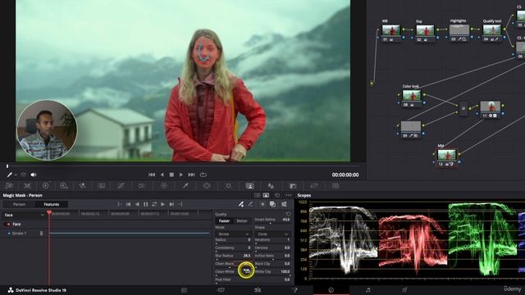Set Quality to Better

point(242,220)
